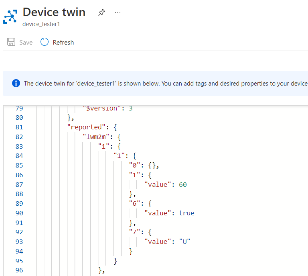The image size is (308, 276).
Task: Click the "value" key on line 90
Action: point(158,213)
